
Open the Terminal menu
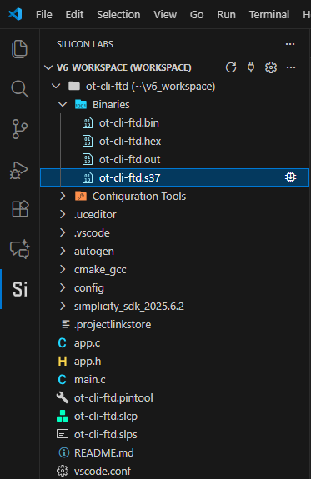click(x=269, y=15)
